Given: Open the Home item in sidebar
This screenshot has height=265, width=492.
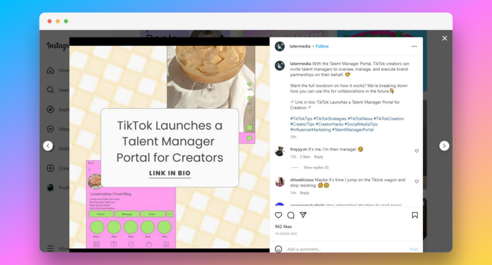Looking at the screenshot, I should [x=50, y=70].
